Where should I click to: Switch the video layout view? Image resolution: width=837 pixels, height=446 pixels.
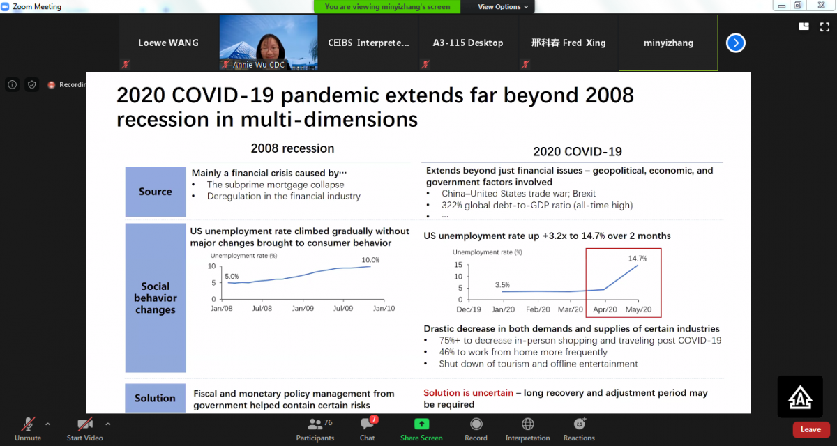tap(804, 26)
